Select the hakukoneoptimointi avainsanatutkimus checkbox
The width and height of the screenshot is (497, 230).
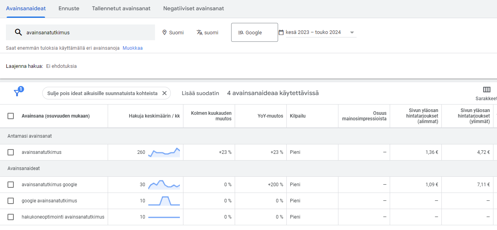click(x=11, y=217)
